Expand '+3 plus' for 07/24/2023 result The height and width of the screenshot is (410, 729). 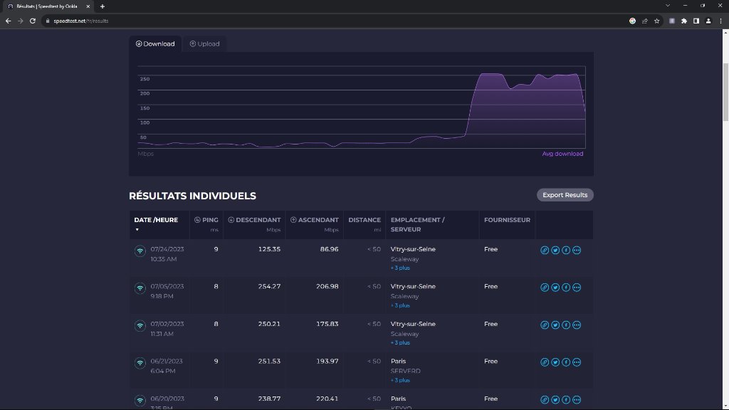[x=400, y=268]
